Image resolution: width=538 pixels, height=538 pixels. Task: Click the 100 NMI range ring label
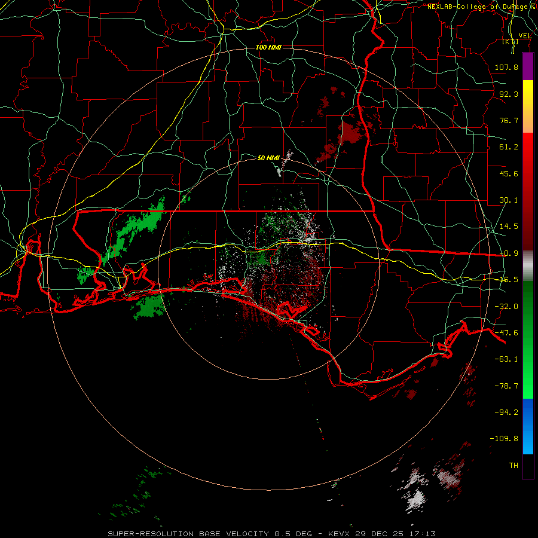268,47
